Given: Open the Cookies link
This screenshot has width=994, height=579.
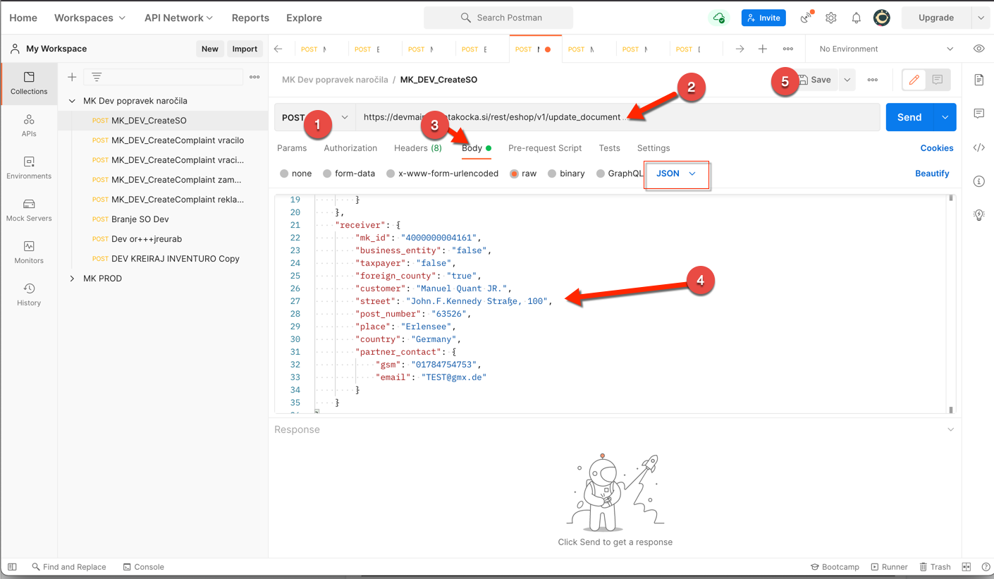Looking at the screenshot, I should (x=937, y=148).
